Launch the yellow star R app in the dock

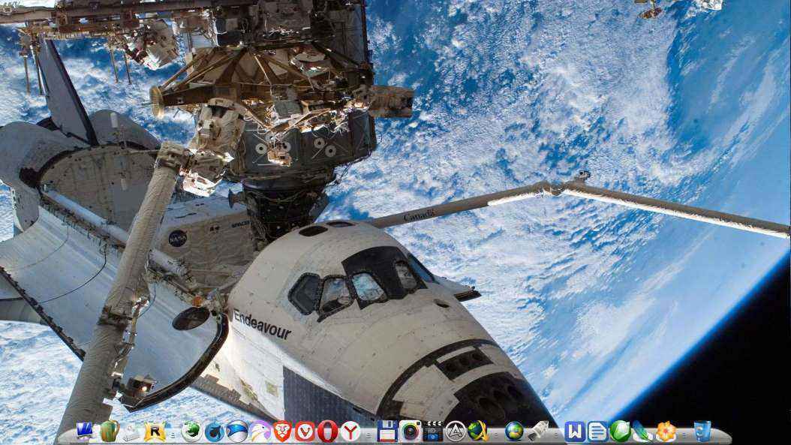pos(155,432)
